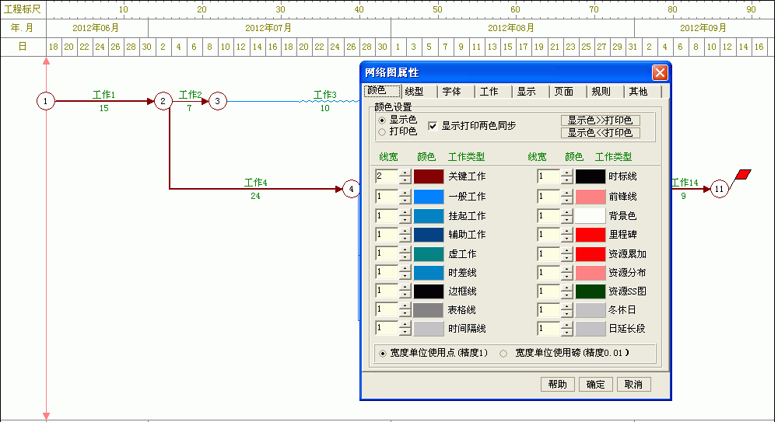This screenshot has width=778, height=422.
Task: Click the 关键工作 dark red color swatch
Action: coord(429,176)
